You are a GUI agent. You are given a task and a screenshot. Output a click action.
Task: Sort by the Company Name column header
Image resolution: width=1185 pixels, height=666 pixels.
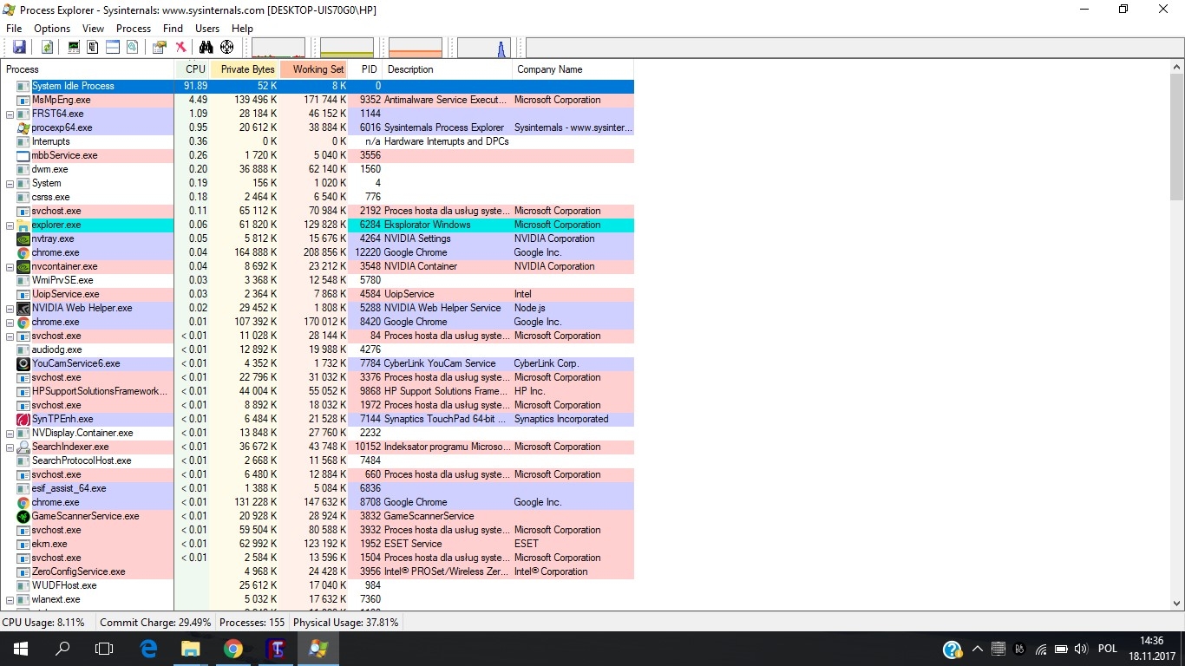click(x=573, y=69)
